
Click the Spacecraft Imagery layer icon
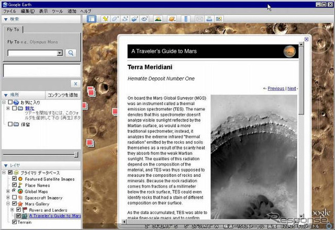pos(20,198)
